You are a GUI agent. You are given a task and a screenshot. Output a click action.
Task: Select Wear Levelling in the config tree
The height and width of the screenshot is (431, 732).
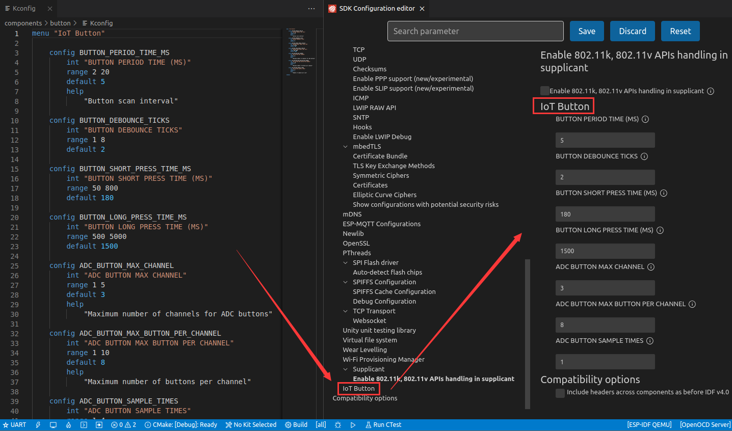point(365,350)
